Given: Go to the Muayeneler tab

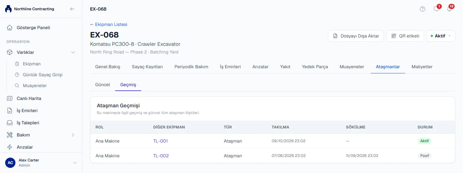Looking at the screenshot, I should (352, 67).
